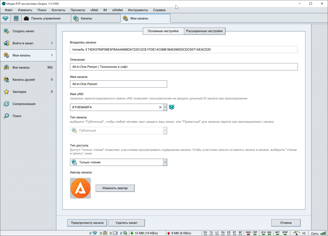This screenshot has height=236, width=328.
Task: Click the TX traffic indicator
Action: tap(211, 233)
